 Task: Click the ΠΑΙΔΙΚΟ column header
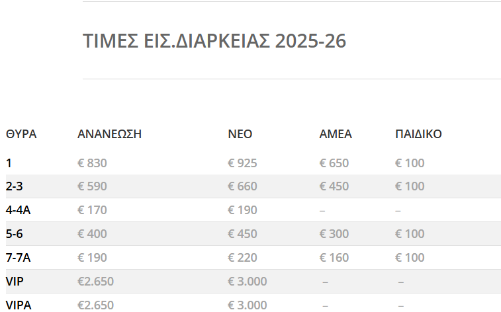pyautogui.click(x=418, y=134)
